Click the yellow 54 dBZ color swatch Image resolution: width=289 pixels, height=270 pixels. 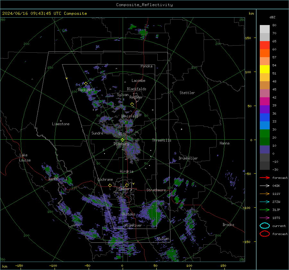coord(265,69)
